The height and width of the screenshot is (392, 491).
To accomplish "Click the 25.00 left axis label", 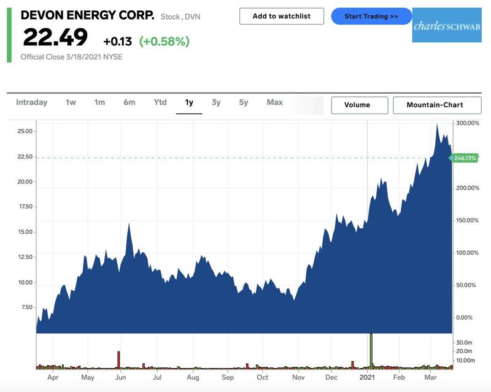I will pyautogui.click(x=25, y=131).
